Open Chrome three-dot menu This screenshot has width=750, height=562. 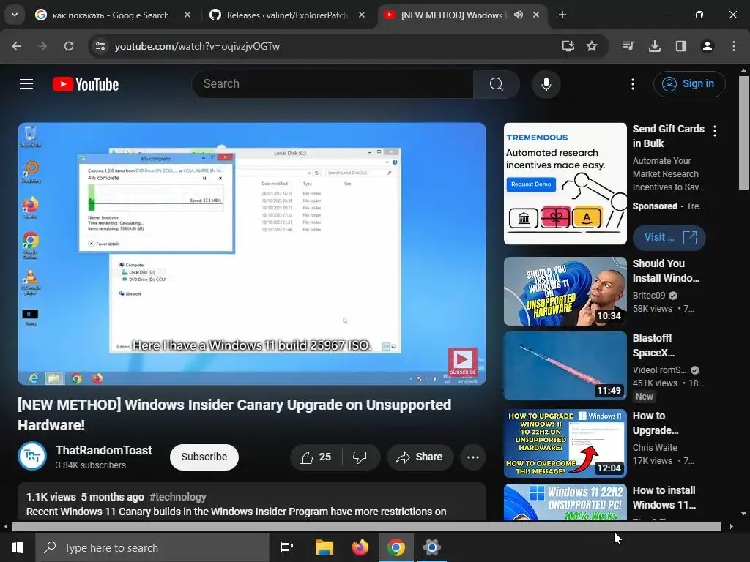[x=734, y=46]
